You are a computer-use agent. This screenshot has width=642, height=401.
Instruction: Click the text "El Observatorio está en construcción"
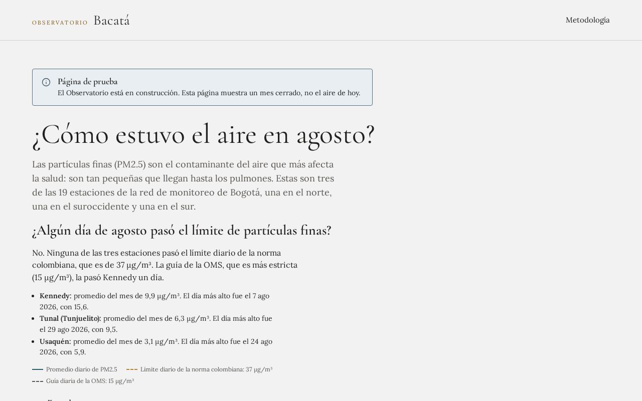(x=118, y=93)
